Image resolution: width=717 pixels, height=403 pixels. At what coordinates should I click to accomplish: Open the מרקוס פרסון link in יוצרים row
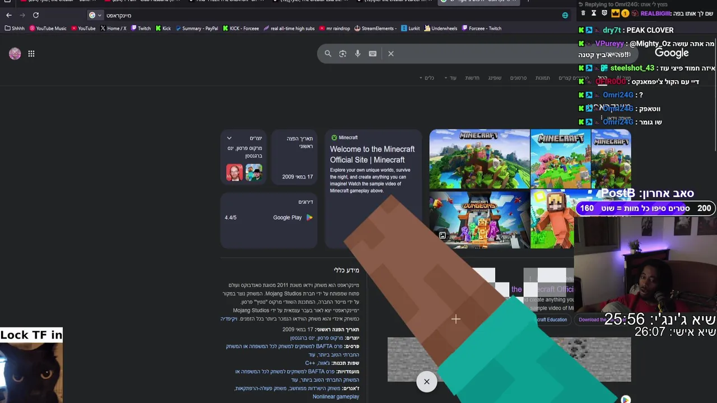coord(331,338)
